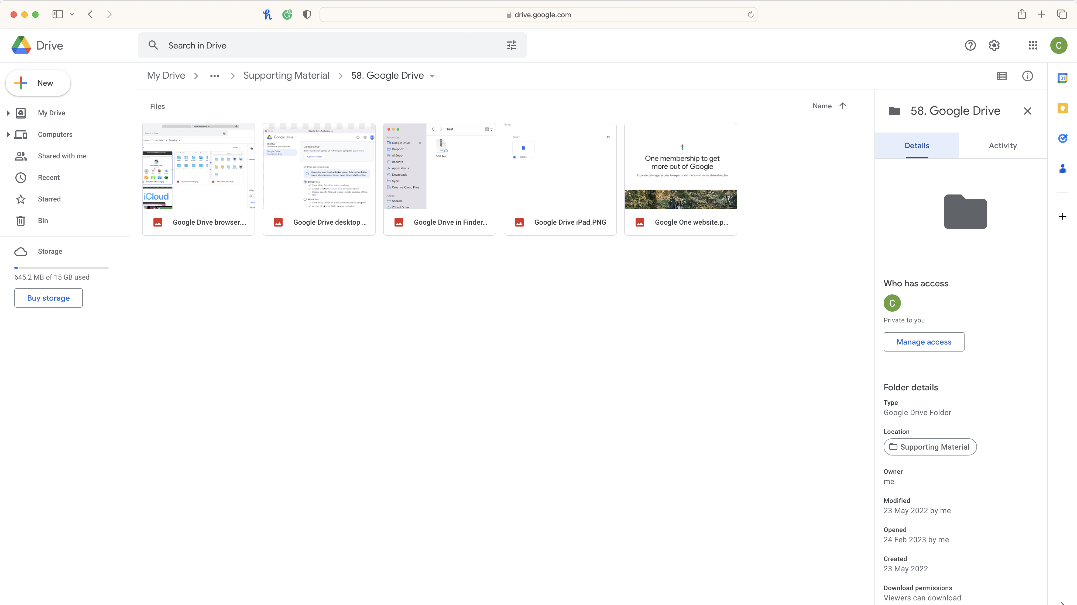1077x605 pixels.
Task: Expand the Supporting Material breadcrumb
Action: 286,75
